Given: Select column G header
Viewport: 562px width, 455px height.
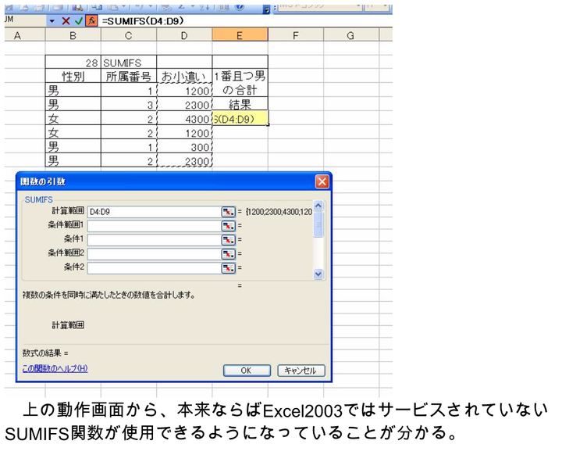Looking at the screenshot, I should click(x=351, y=35).
